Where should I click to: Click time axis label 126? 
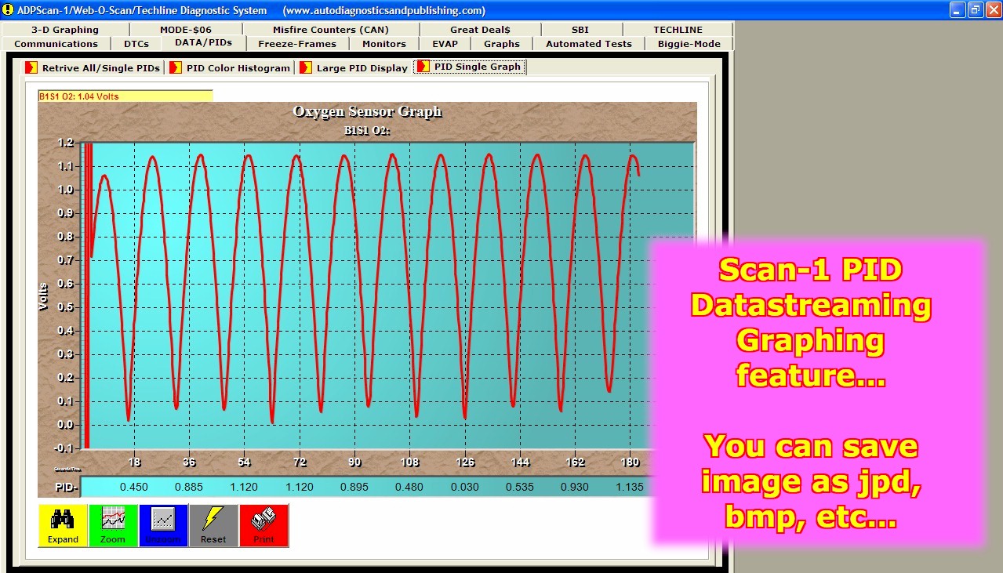tap(465, 462)
